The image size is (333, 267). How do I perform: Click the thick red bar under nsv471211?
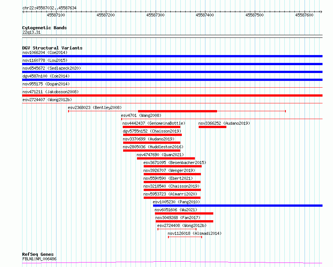pos(172,95)
